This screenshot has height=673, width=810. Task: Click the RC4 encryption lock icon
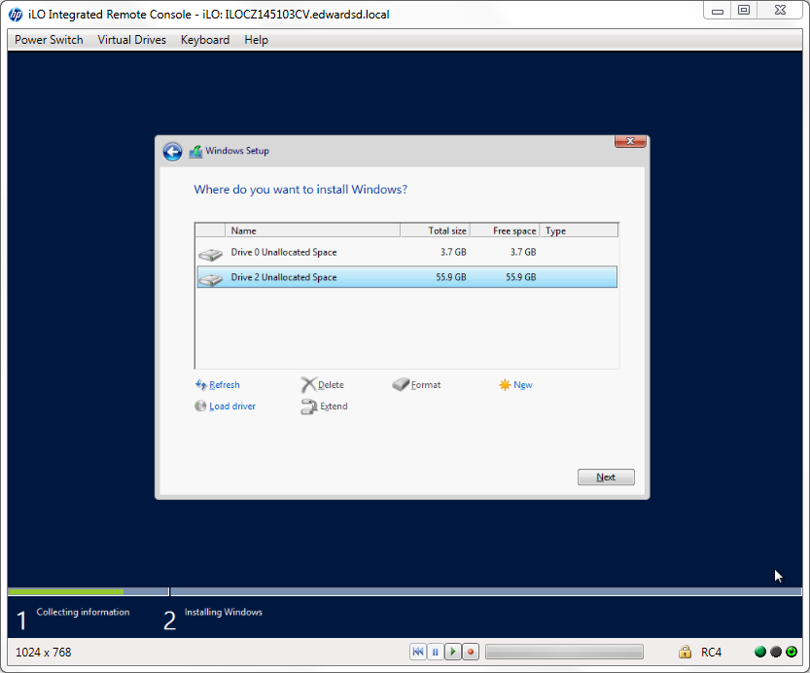coord(684,652)
